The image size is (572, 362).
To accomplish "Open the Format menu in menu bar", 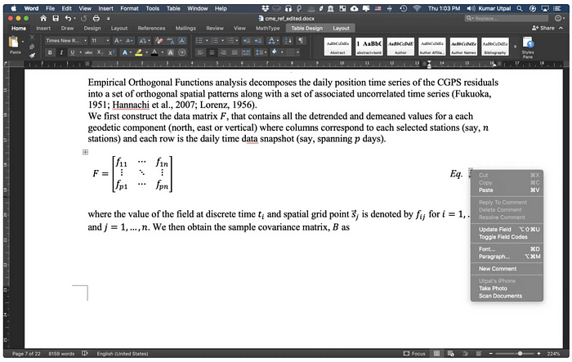I will point(129,8).
